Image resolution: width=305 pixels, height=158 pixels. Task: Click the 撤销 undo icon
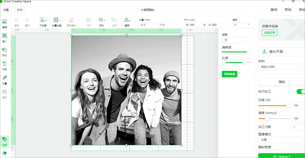[x=17, y=20]
